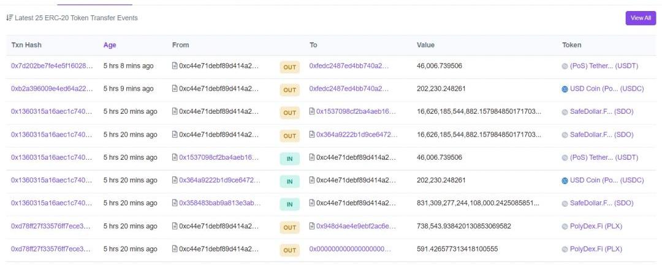This screenshot has width=662, height=265.
Task: Click contract icon beside 0x358483bab9a813e3ab sender address
Action: point(175,203)
